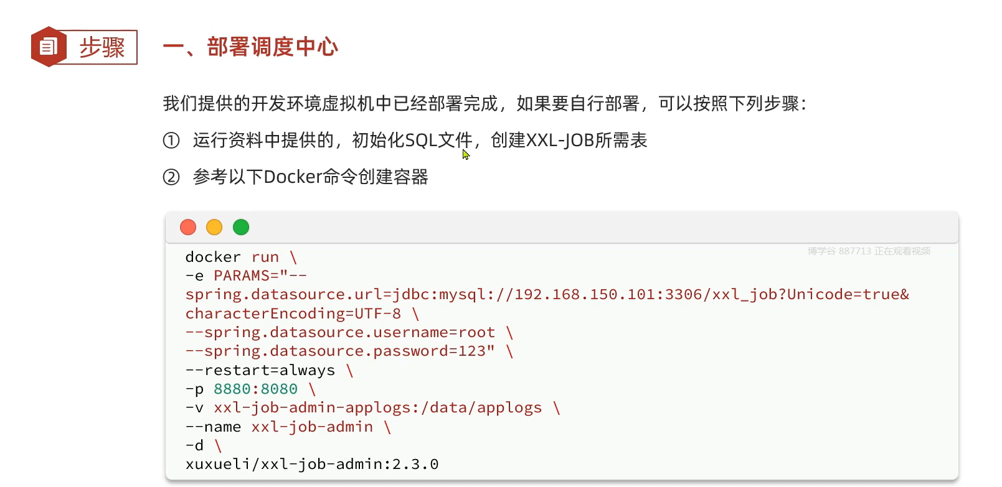The height and width of the screenshot is (487, 1002).
Task: Click the 步骤 label box
Action: click(x=102, y=47)
